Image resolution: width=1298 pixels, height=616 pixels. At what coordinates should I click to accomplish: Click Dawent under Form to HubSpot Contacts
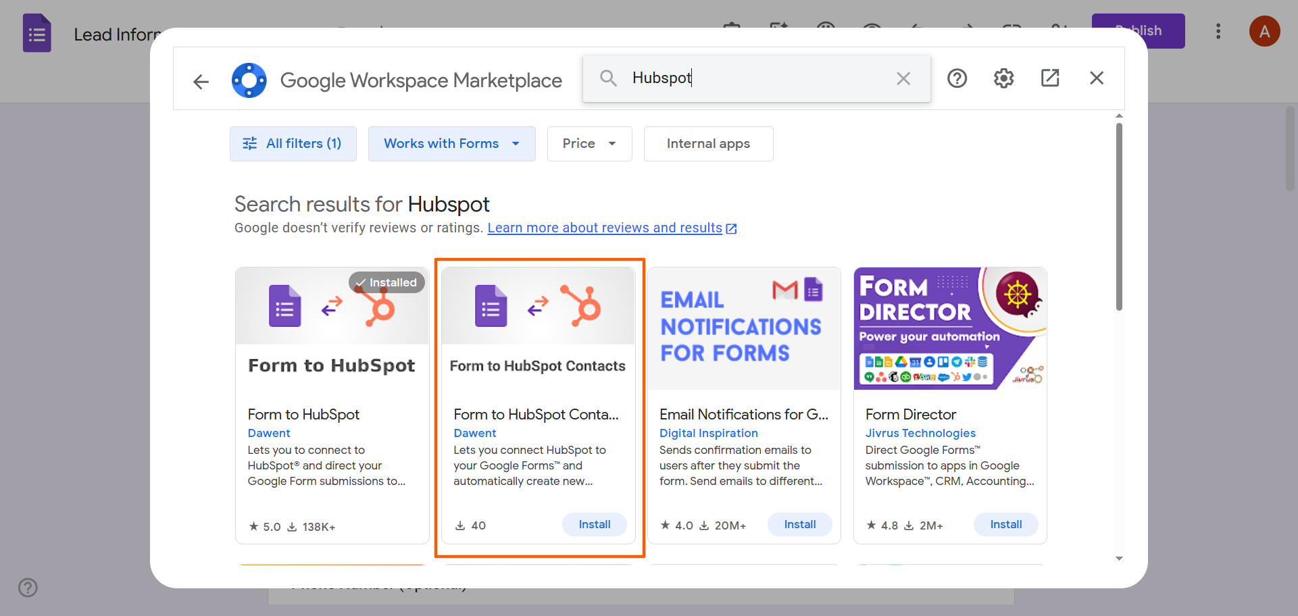click(475, 434)
